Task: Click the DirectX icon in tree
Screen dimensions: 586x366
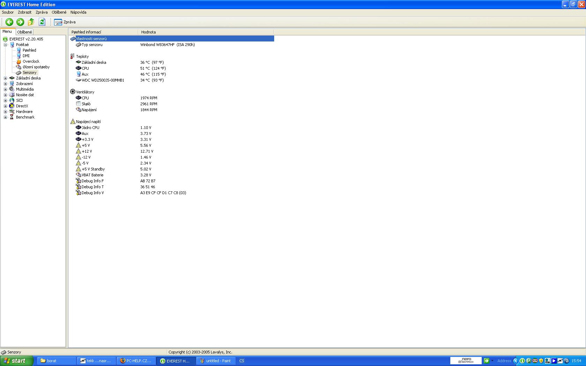Action: [x=12, y=106]
